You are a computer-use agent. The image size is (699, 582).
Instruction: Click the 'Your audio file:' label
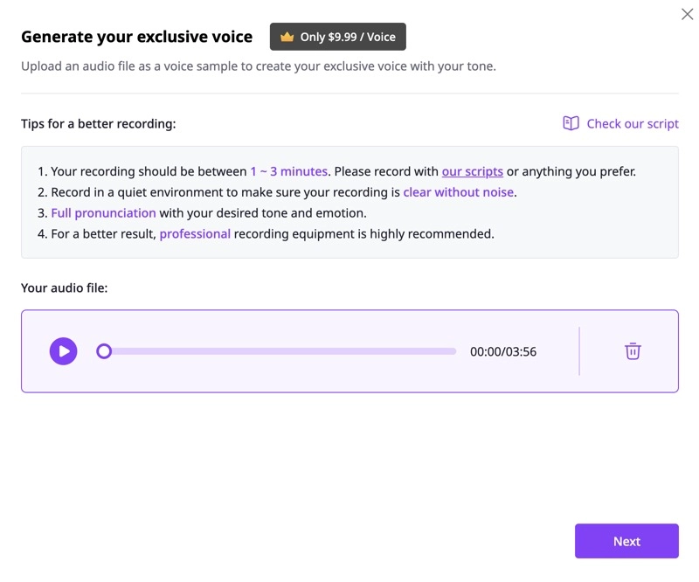click(x=65, y=287)
